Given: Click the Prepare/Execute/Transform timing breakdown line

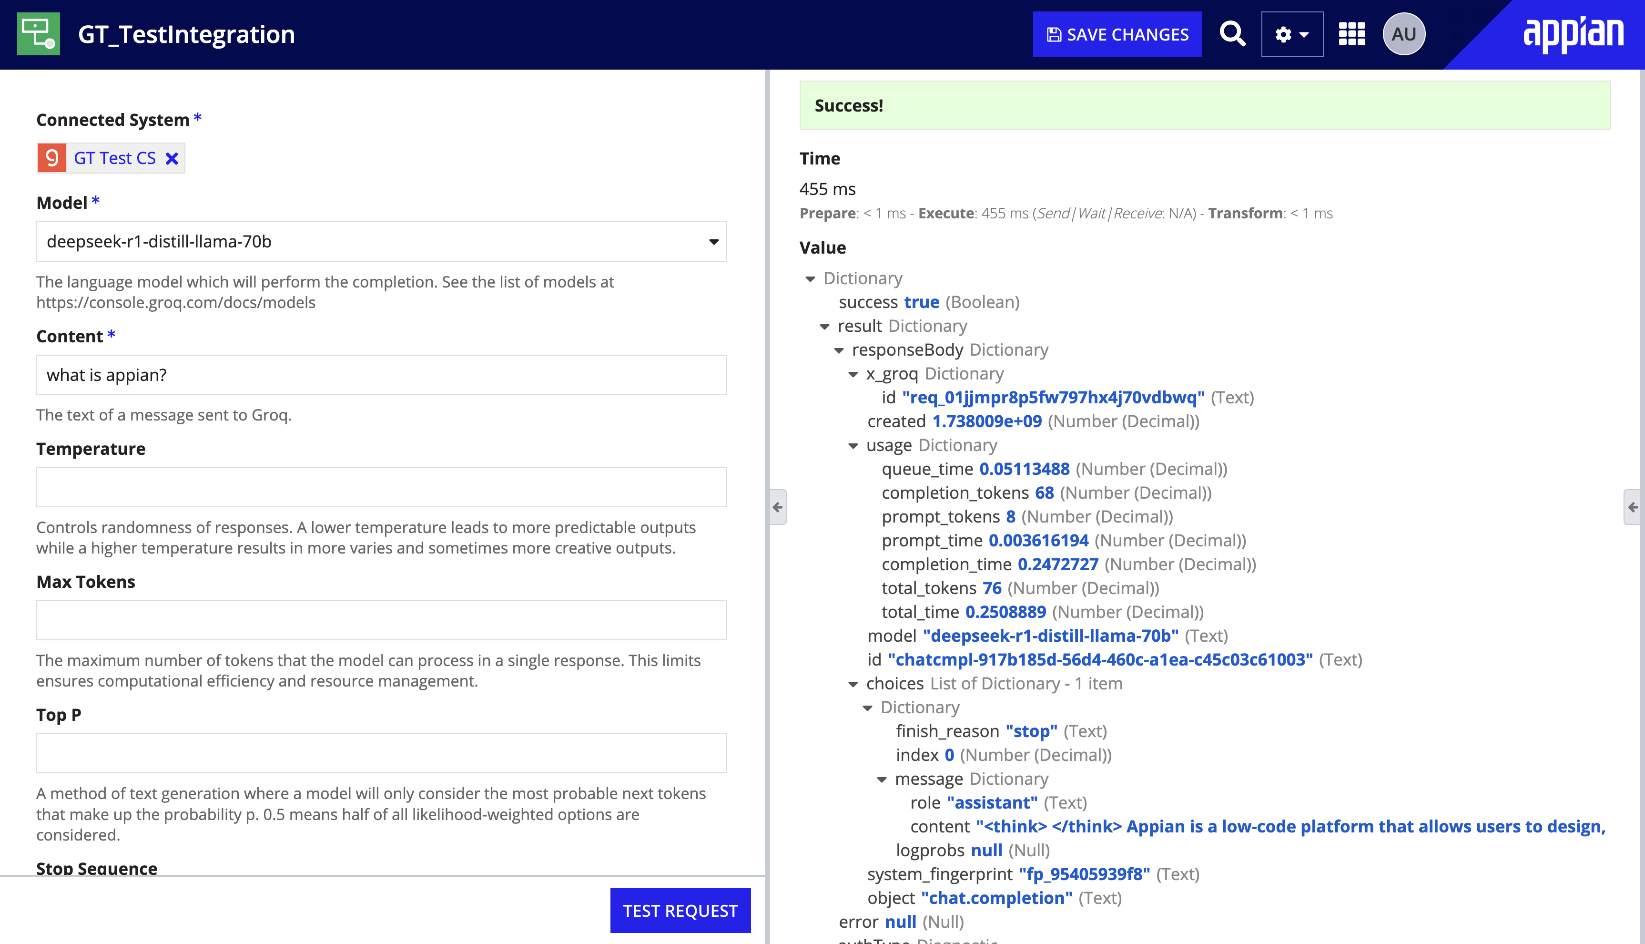Looking at the screenshot, I should (1066, 213).
